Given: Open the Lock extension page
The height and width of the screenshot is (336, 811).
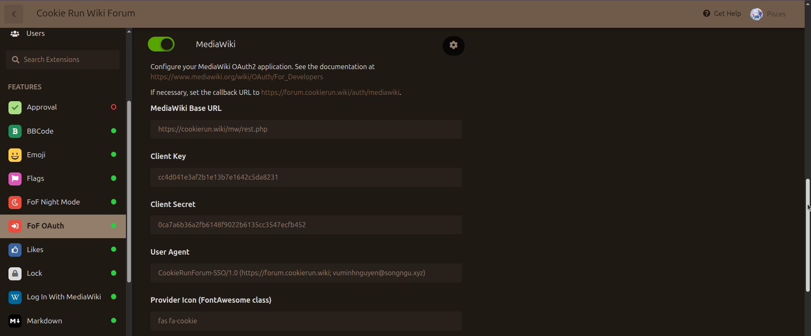Looking at the screenshot, I should pyautogui.click(x=63, y=274).
